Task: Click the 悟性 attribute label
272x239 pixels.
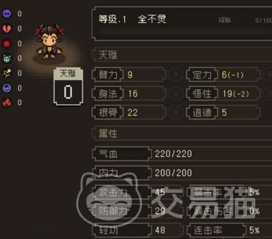Action: pos(202,93)
